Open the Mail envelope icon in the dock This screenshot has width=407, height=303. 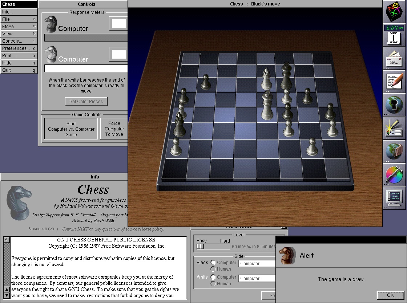(x=395, y=58)
